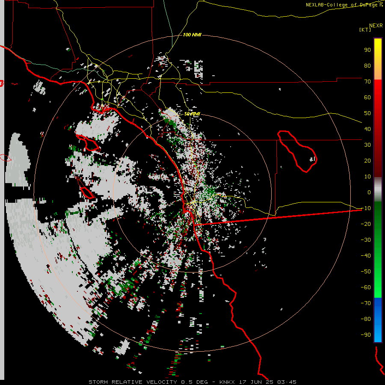Viewport: 385px width, 385px height.
Task: Click the 60 value on the color scale
Action: 367,98
